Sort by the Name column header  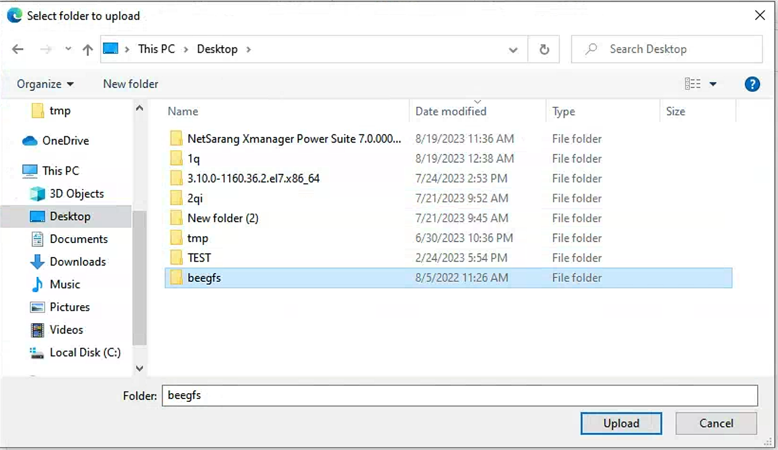point(183,111)
